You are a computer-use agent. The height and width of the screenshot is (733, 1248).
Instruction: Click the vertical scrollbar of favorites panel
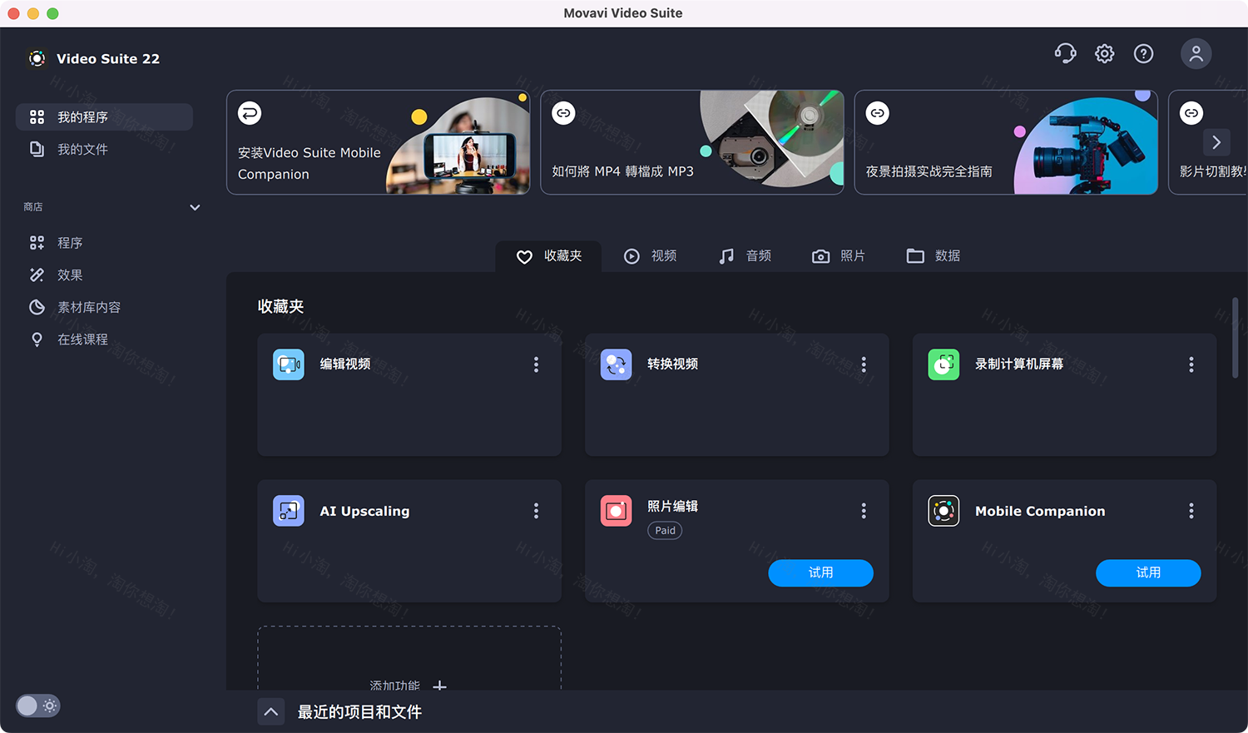(x=1235, y=337)
